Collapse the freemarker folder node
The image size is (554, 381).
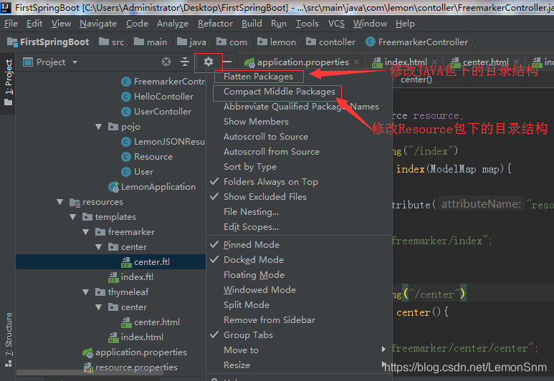coord(86,232)
